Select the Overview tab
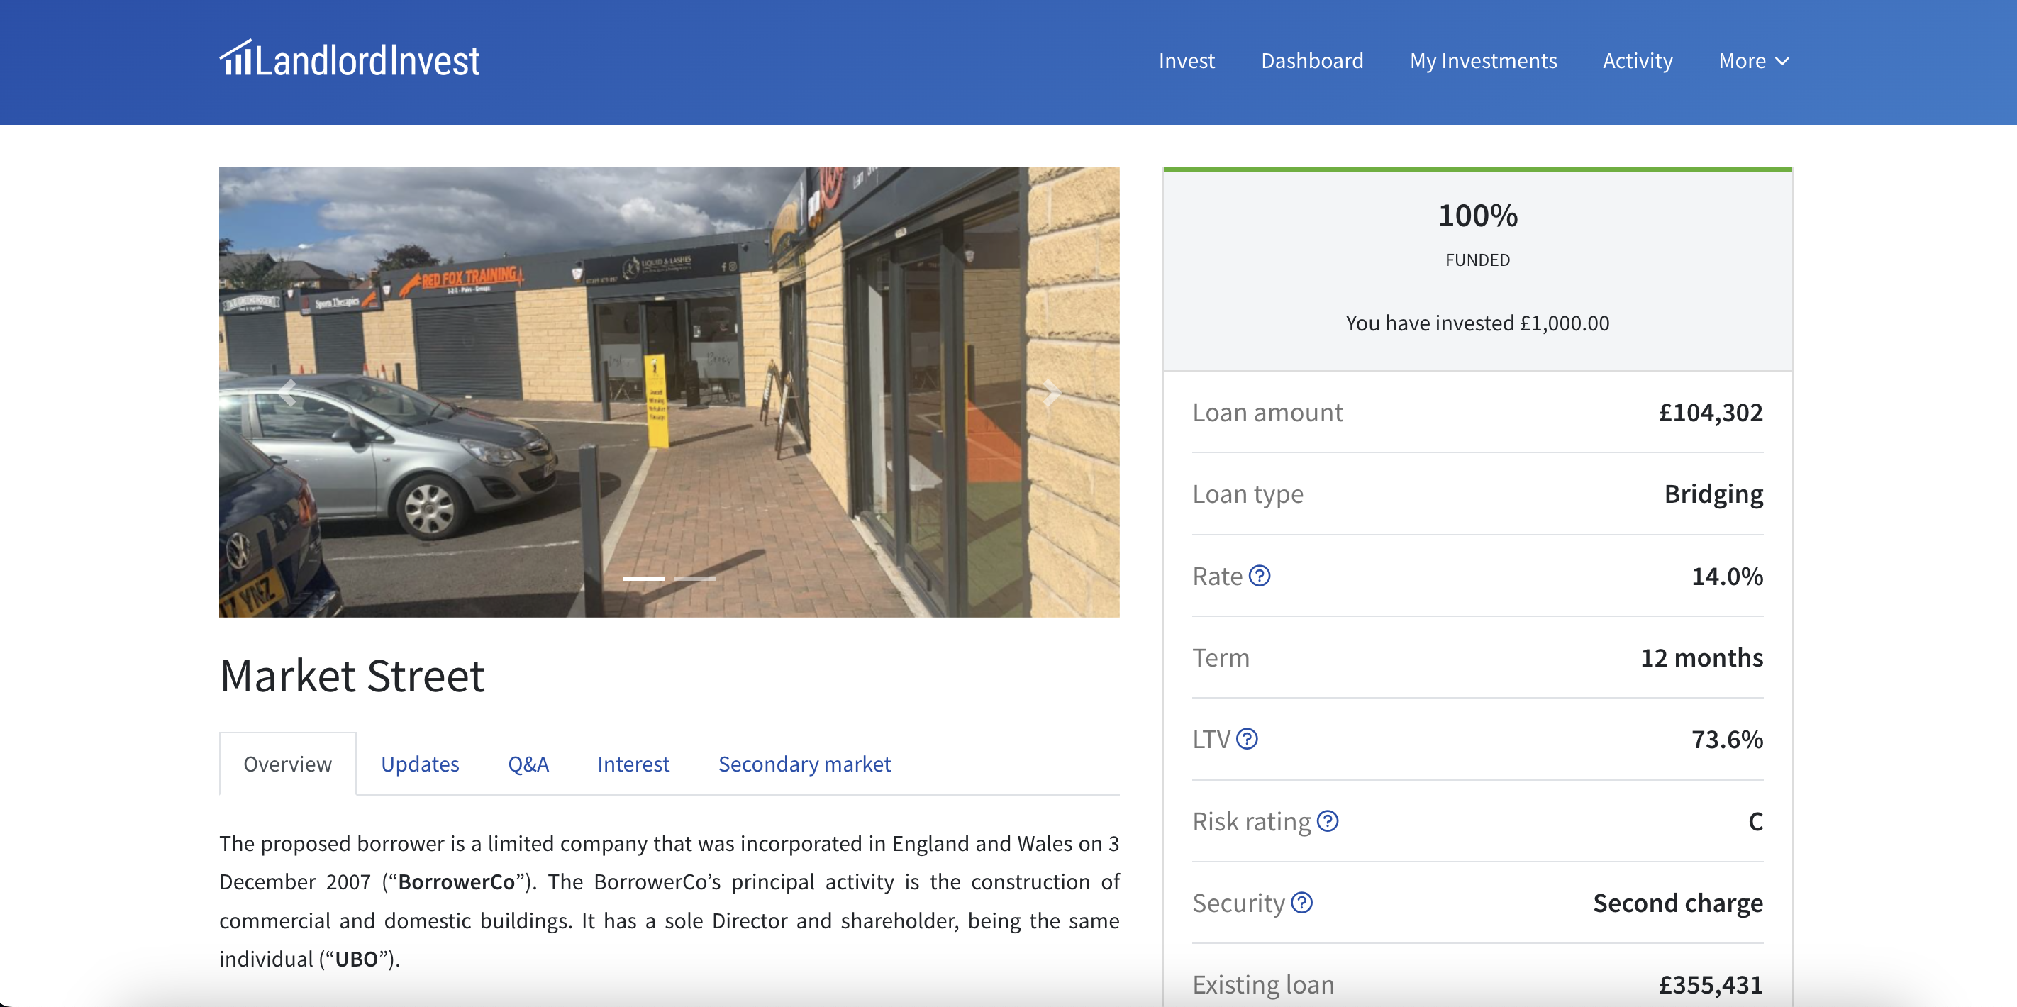2017x1007 pixels. click(x=287, y=764)
